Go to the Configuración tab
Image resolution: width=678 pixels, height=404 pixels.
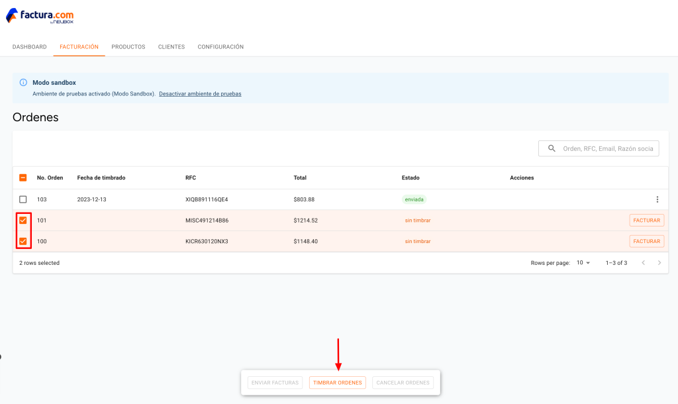[220, 47]
